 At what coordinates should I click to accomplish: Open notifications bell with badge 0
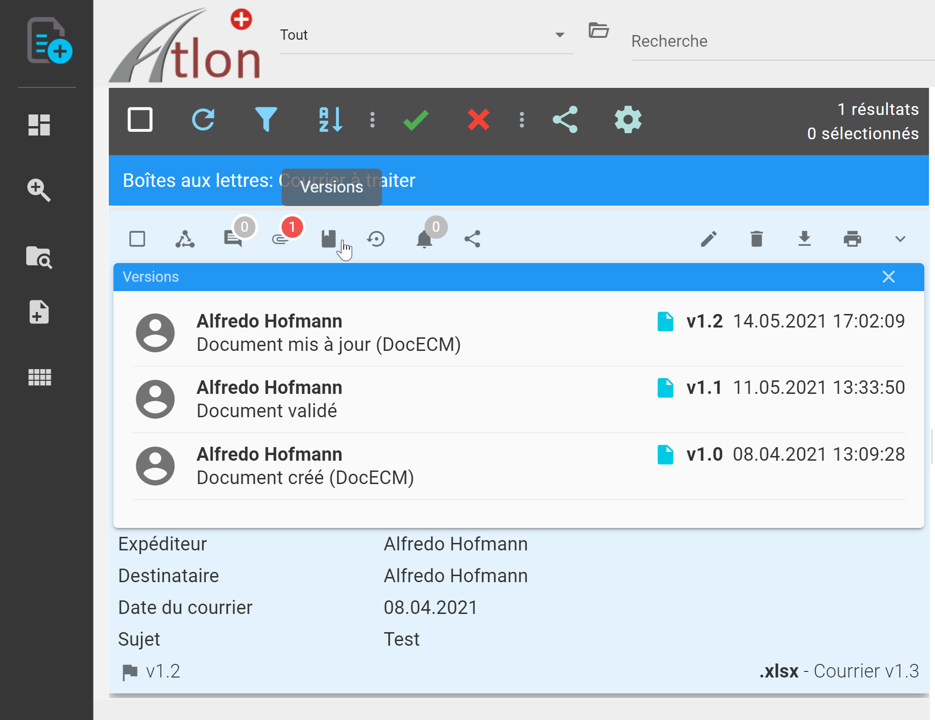coord(425,239)
